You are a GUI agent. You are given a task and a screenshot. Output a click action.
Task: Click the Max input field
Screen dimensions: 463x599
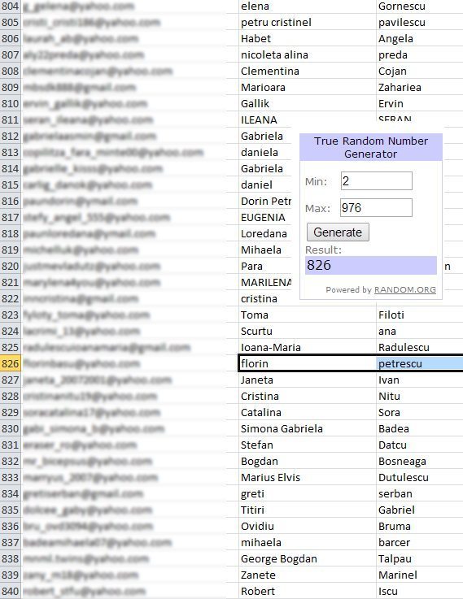[376, 207]
